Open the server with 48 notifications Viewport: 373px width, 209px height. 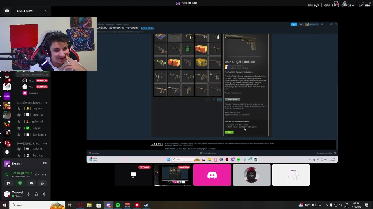pyautogui.click(x=7, y=105)
